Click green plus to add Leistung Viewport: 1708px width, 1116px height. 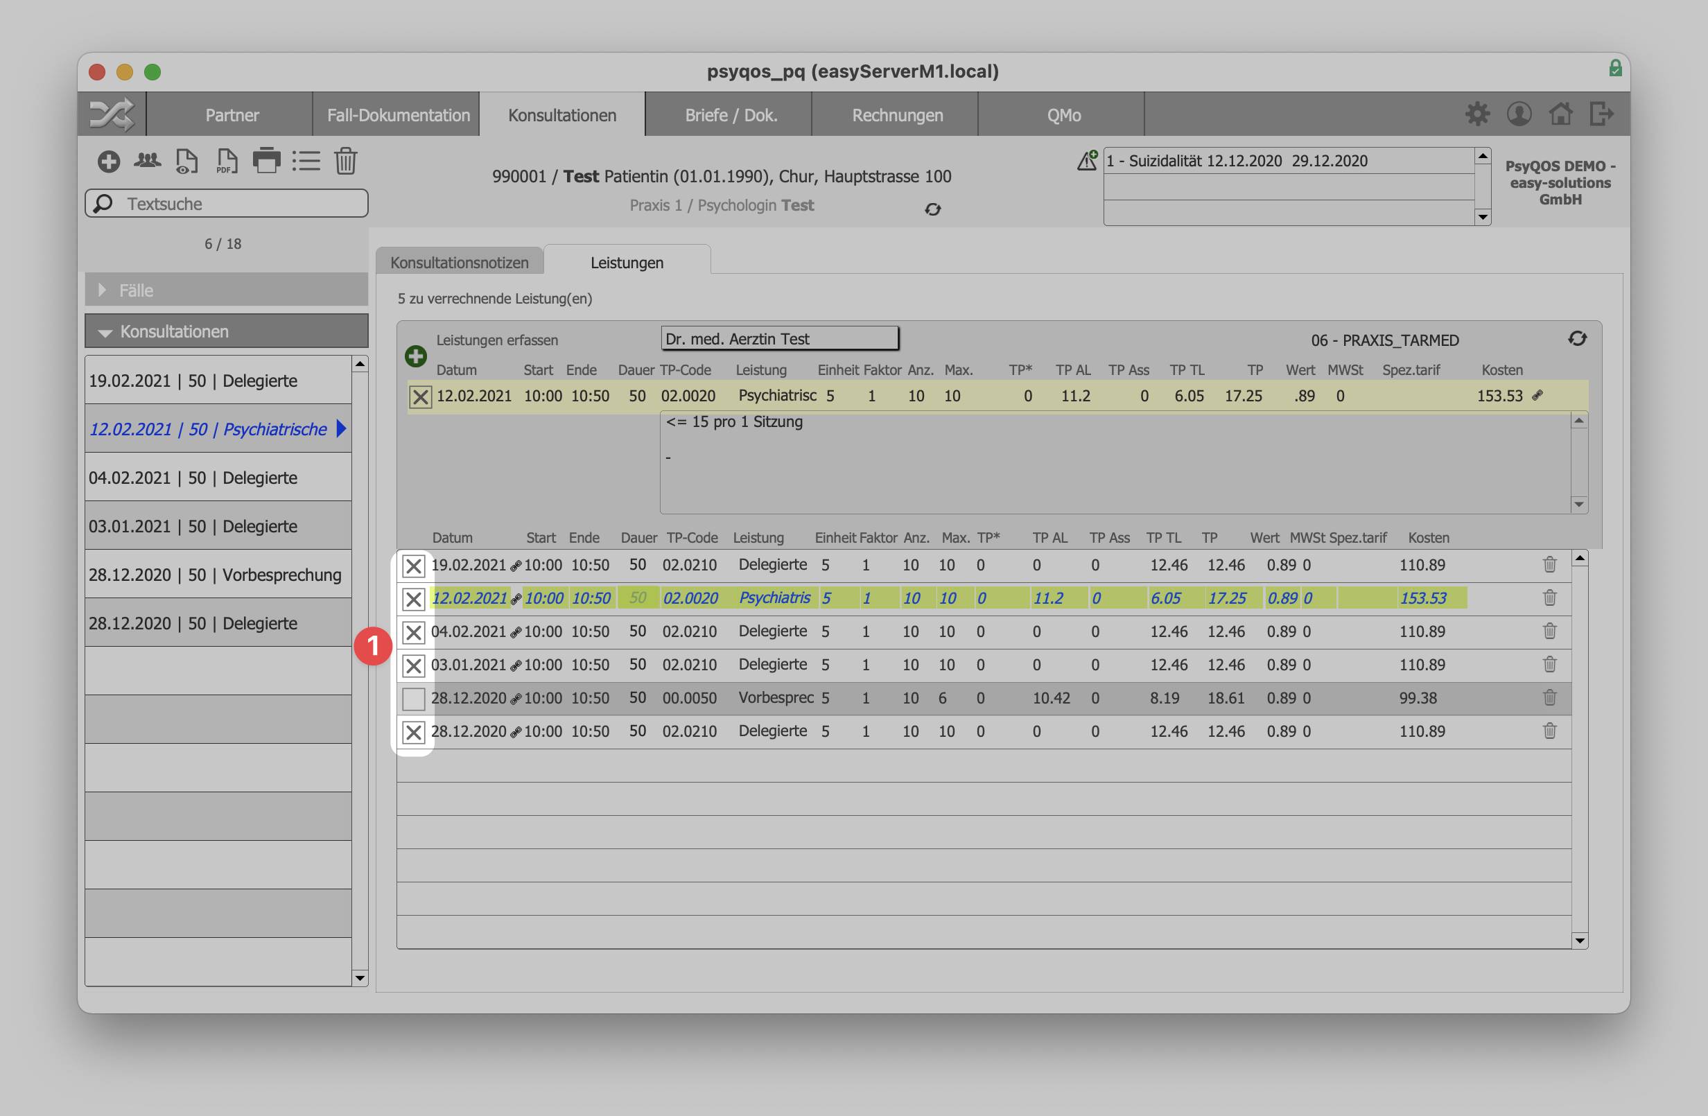tap(415, 356)
